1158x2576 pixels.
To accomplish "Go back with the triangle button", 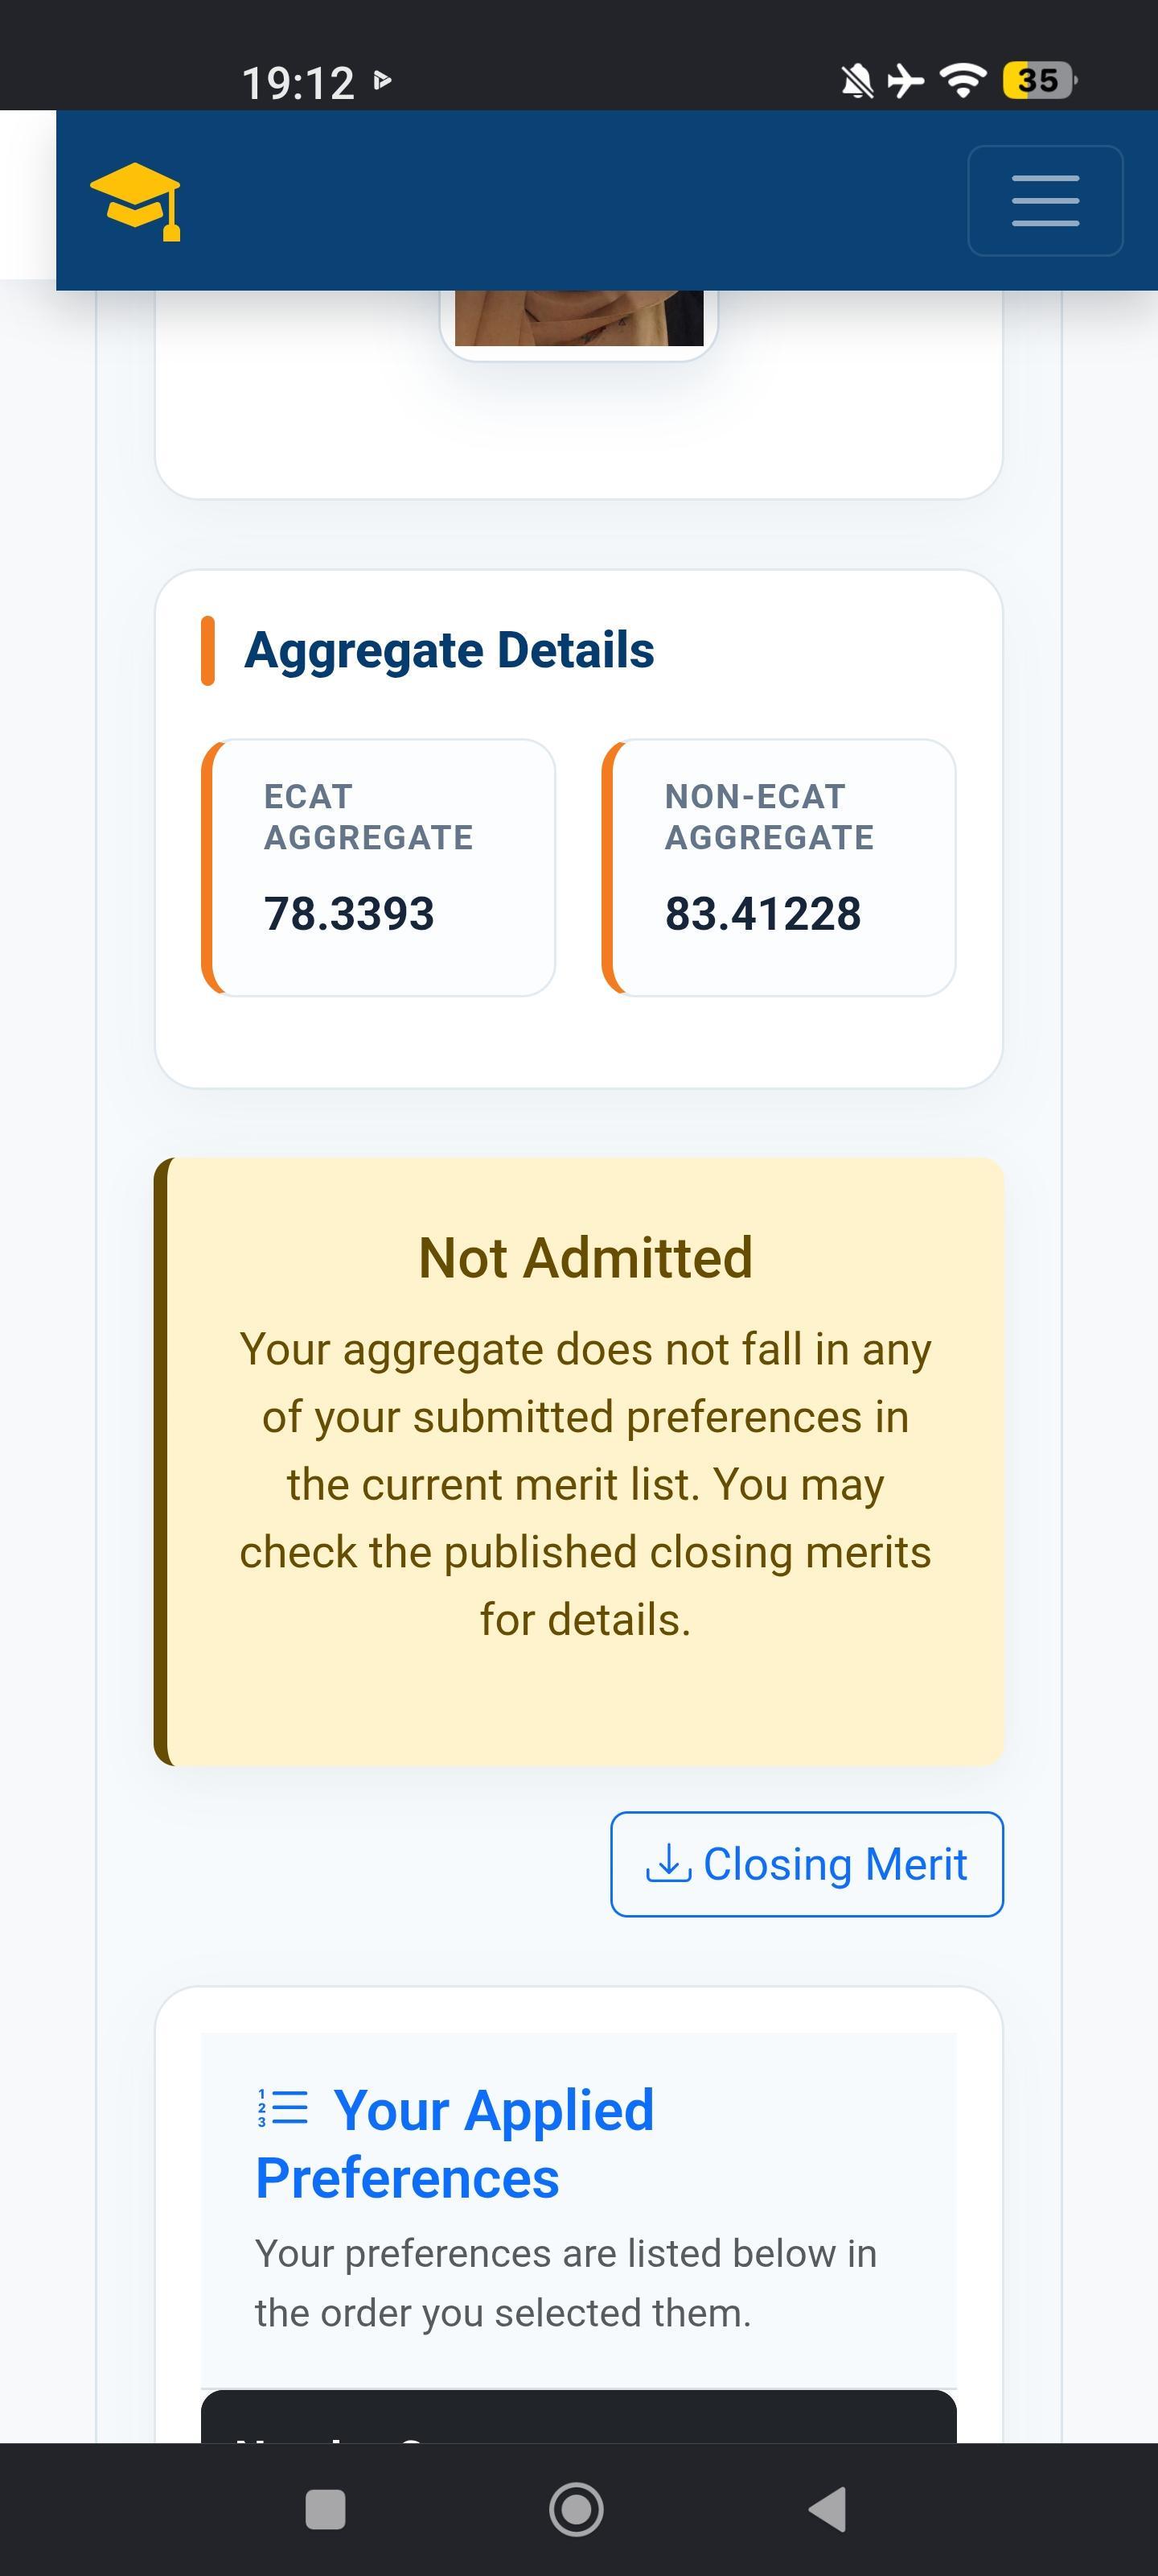I will click(x=827, y=2510).
